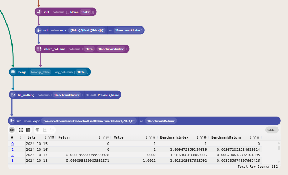Click the Total Row Count: 332 status
Screen dimensions: 288x175
[x=258, y=166]
